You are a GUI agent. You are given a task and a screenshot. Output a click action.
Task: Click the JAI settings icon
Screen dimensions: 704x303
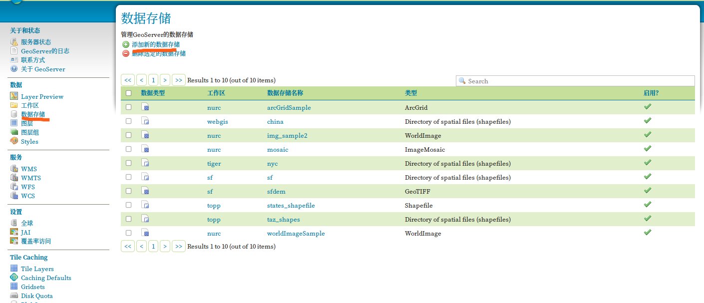pyautogui.click(x=14, y=232)
